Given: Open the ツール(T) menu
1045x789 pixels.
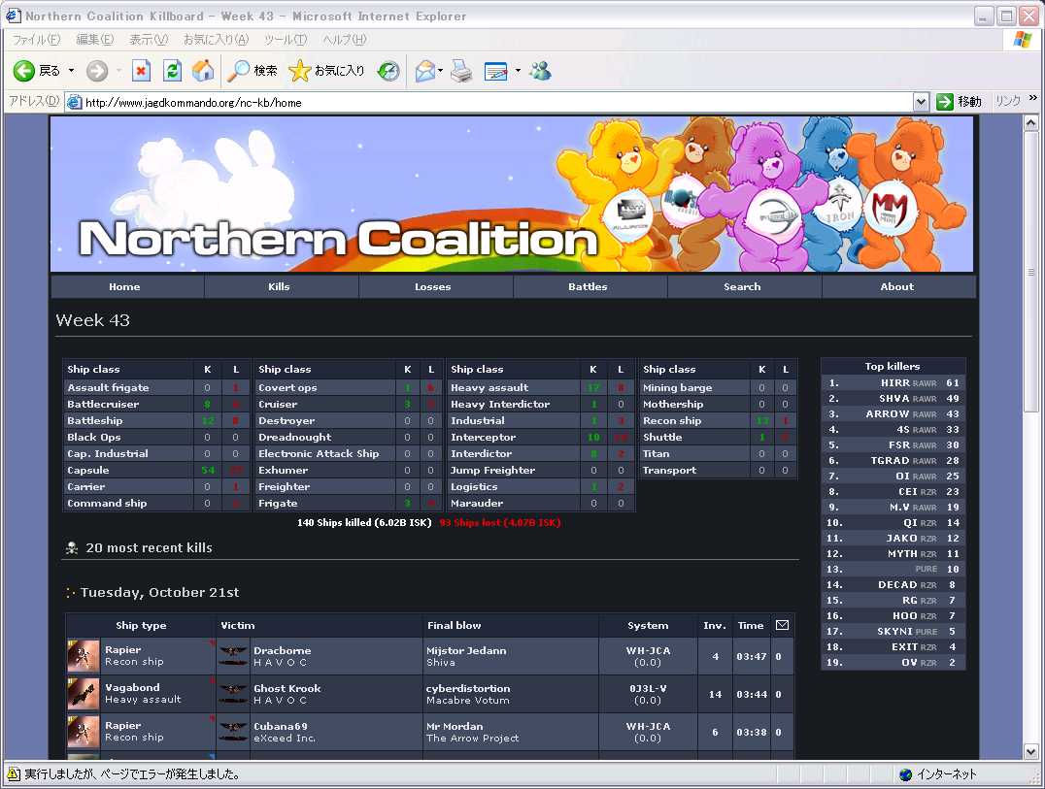Looking at the screenshot, I should tap(286, 40).
